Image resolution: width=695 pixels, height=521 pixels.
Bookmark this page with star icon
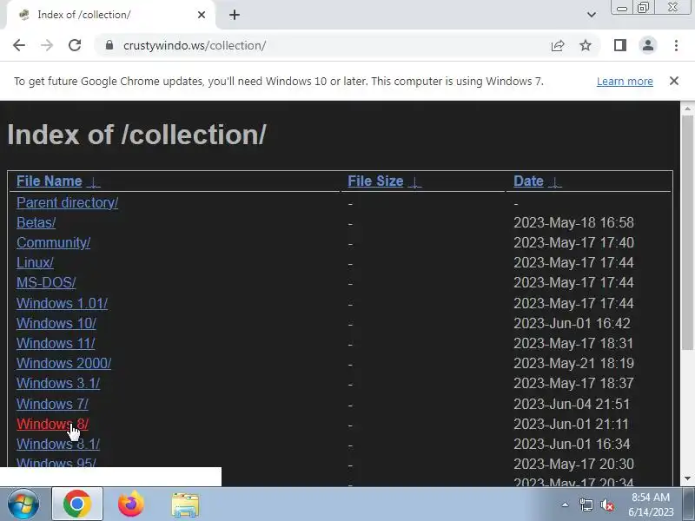pos(586,45)
